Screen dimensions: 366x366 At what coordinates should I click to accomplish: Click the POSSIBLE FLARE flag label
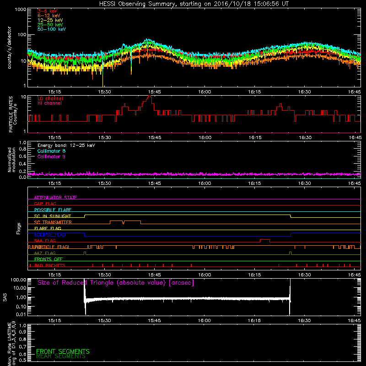click(53, 210)
